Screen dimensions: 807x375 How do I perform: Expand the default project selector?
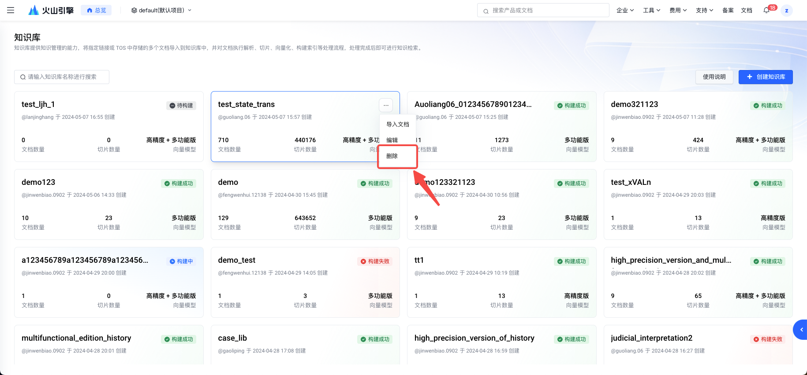click(x=161, y=10)
